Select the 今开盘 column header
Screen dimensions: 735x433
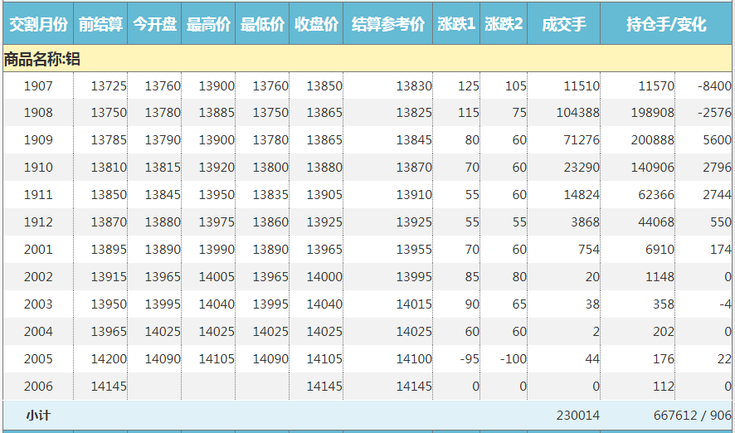click(154, 24)
